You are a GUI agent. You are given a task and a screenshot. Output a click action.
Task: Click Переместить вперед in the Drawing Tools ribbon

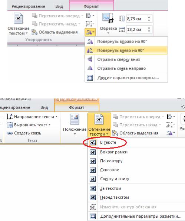(x=138, y=117)
